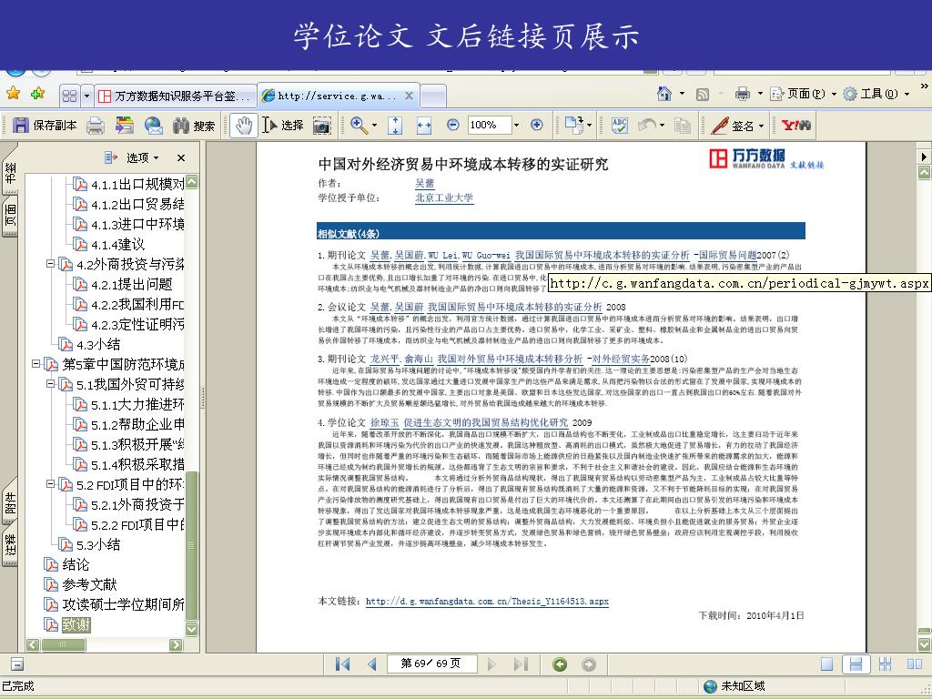This screenshot has width=932, height=699.
Task: Go to last page button
Action: 521,664
